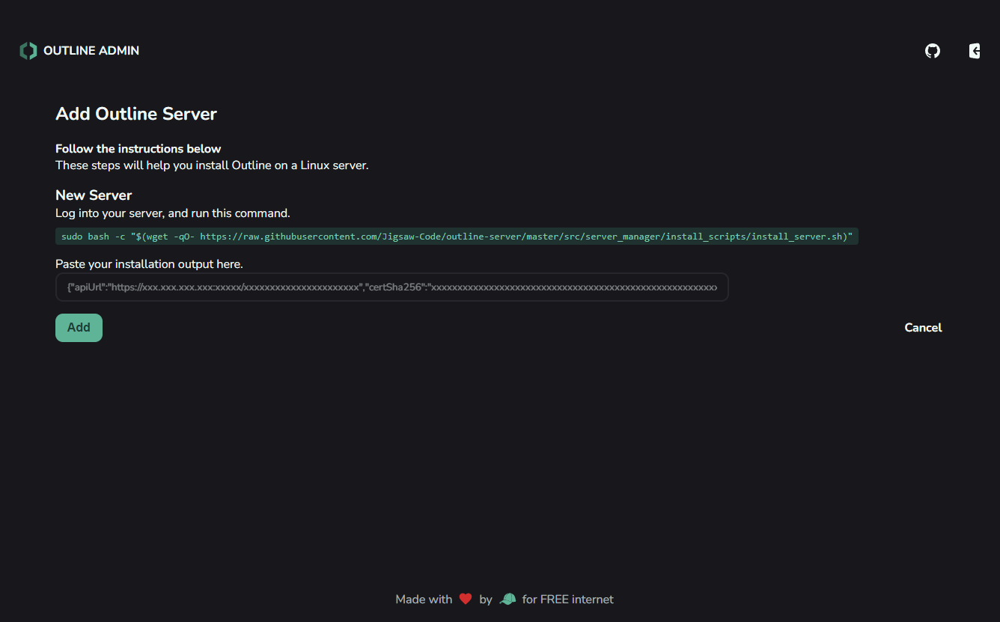1000x622 pixels.
Task: Click the sudo bash install command block
Action: [x=457, y=237]
